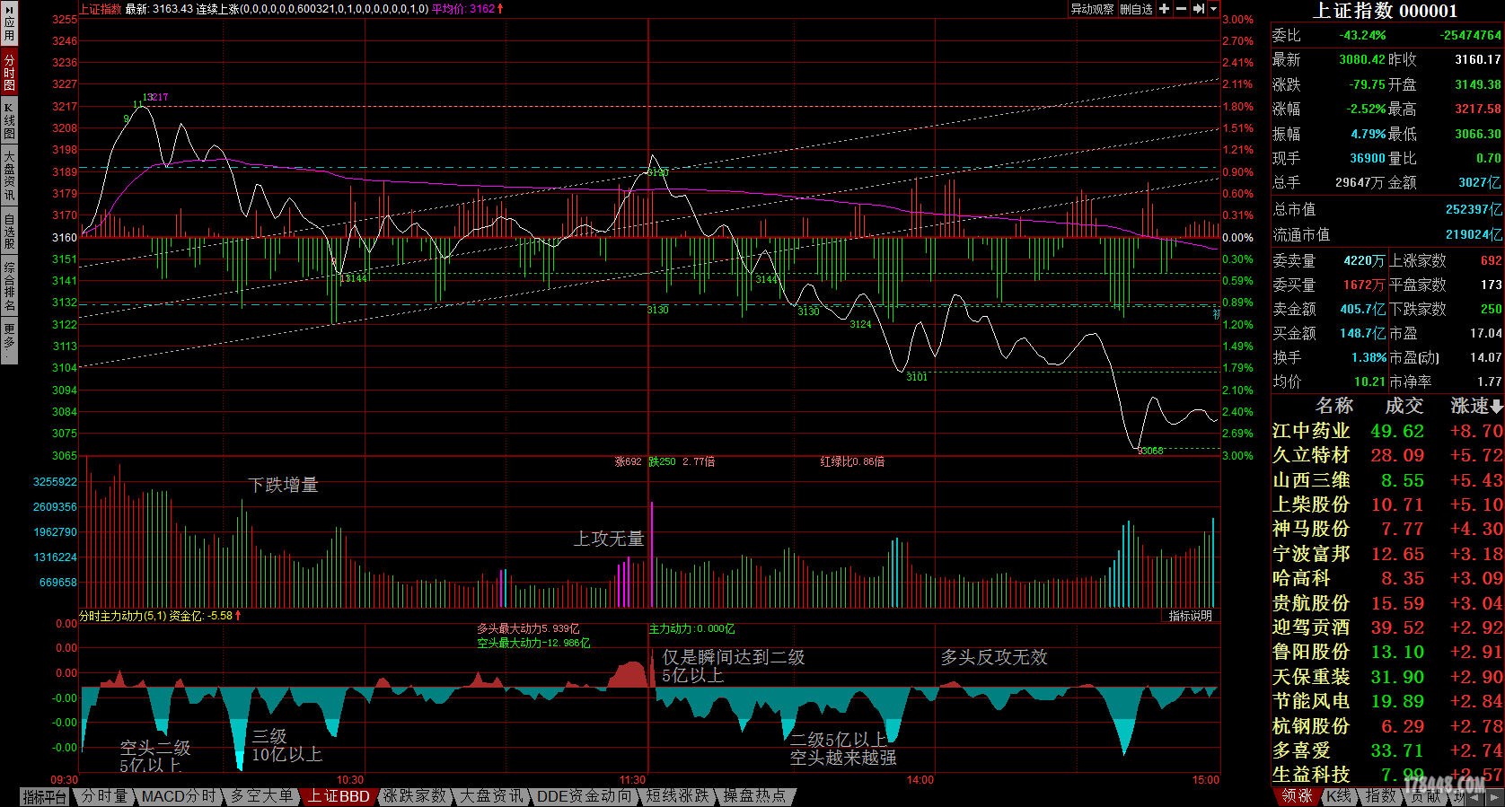Switch to the K线图 sidebar tab

(x=9, y=120)
